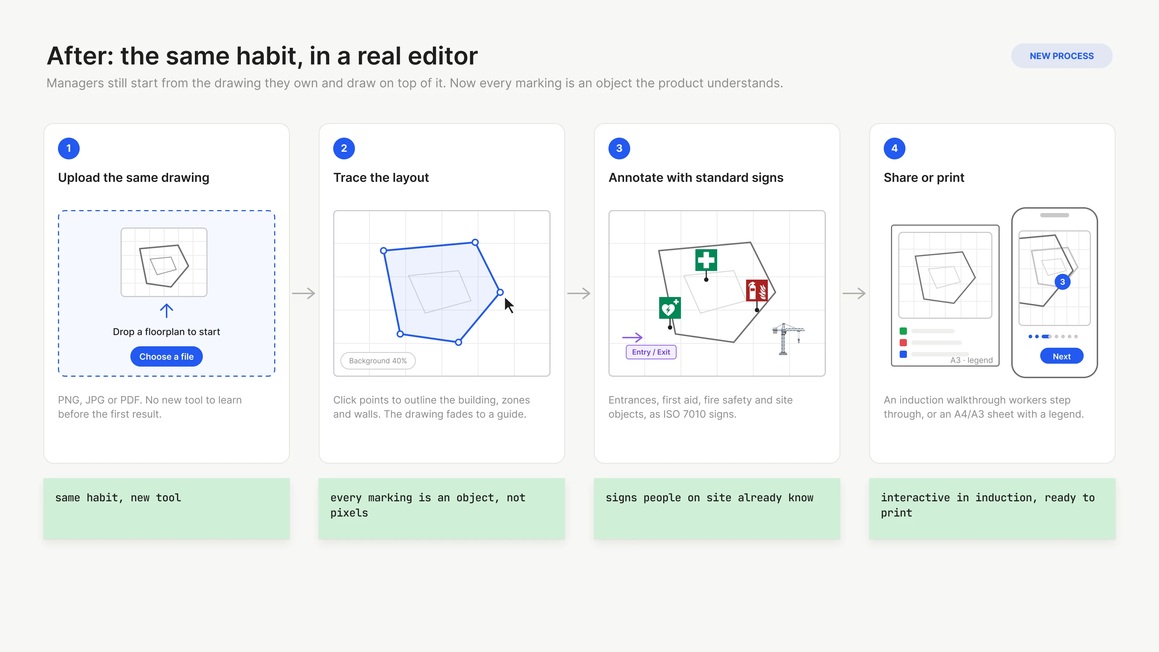Click the blue legend color swatch
1159x652 pixels.
(x=903, y=354)
